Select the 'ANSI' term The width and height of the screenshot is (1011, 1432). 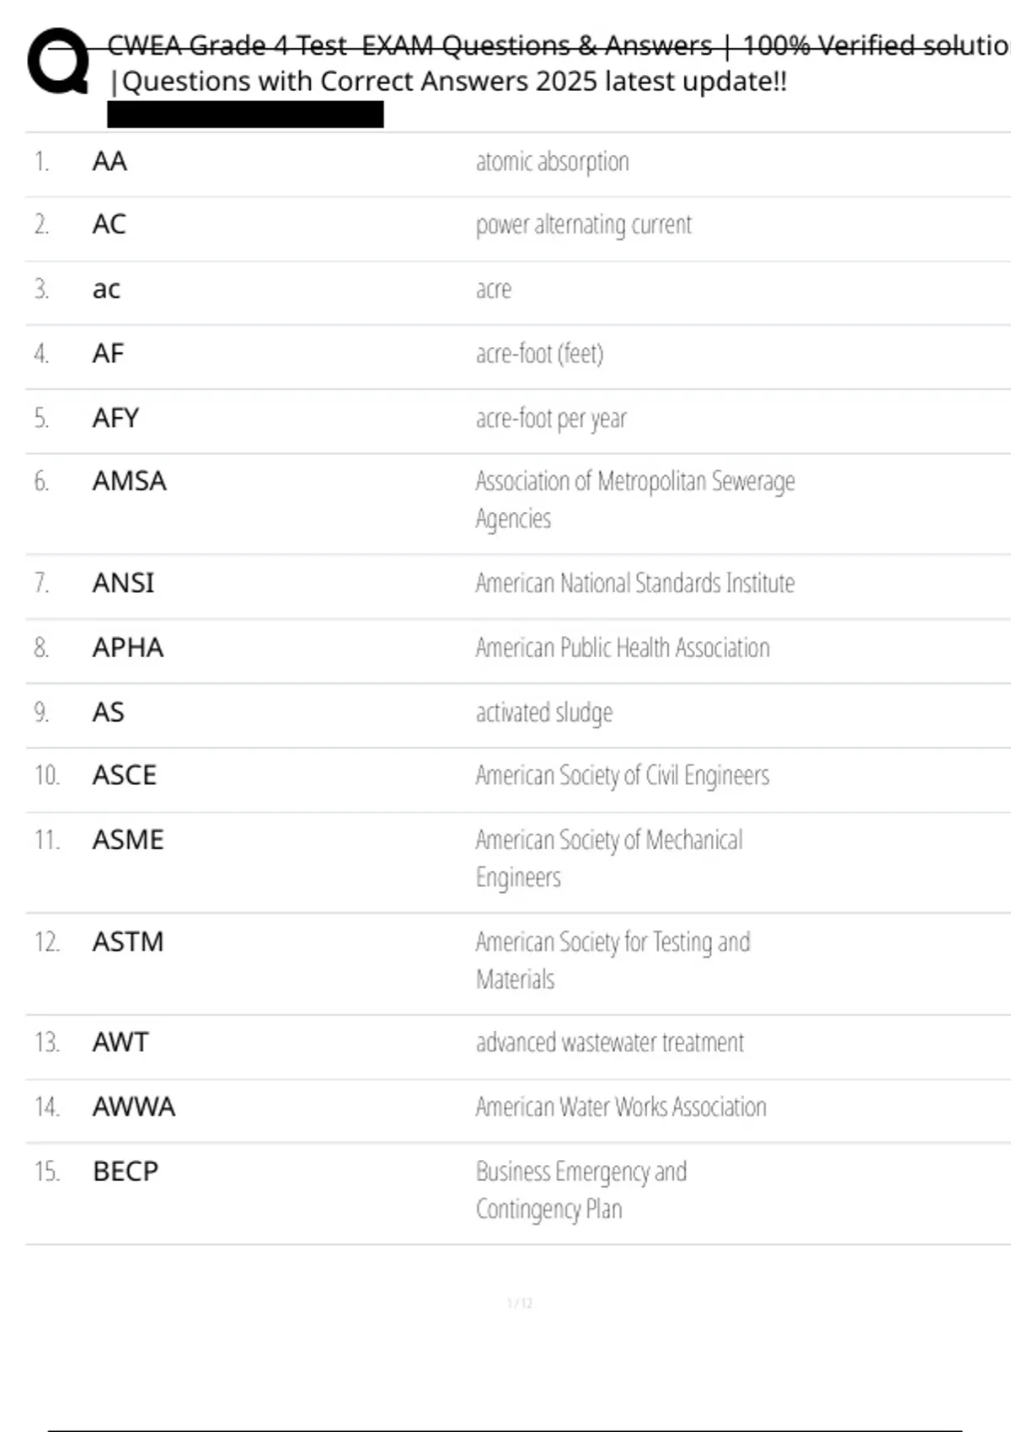tap(123, 583)
